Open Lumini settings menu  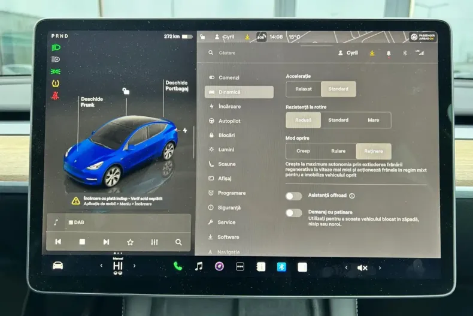tap(239, 149)
